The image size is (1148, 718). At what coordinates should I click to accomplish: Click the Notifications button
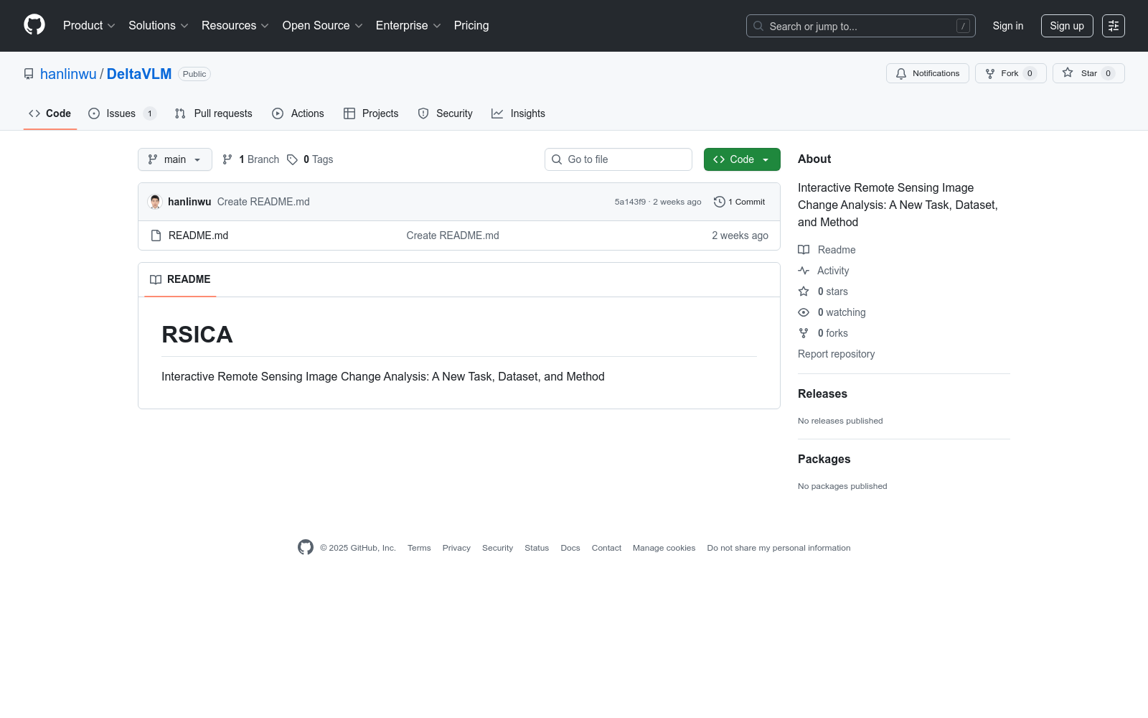click(x=928, y=73)
